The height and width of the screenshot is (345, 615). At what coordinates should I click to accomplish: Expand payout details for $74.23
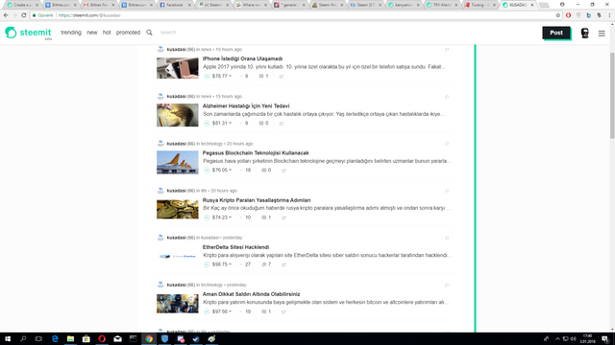tap(222, 218)
